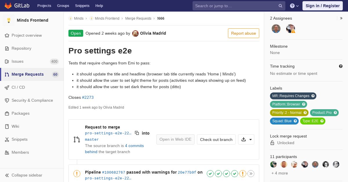Open CI / CD in the sidebar

tap(32, 87)
